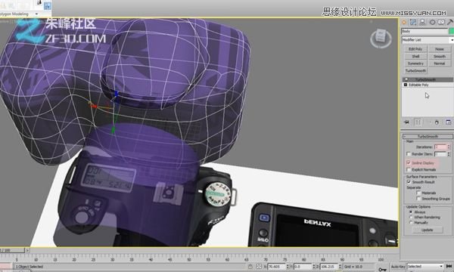Image resolution: width=454 pixels, height=272 pixels.
Task: Open the Motion command panel tab
Action: click(x=432, y=22)
